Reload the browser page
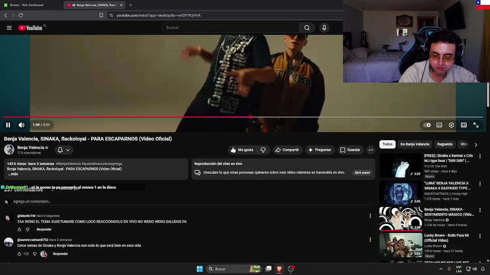Image resolution: width=490 pixels, height=275 pixels. pos(21,15)
